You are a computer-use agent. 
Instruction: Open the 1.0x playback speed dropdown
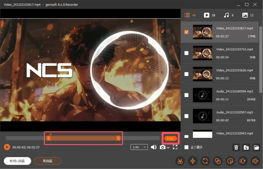[139, 147]
